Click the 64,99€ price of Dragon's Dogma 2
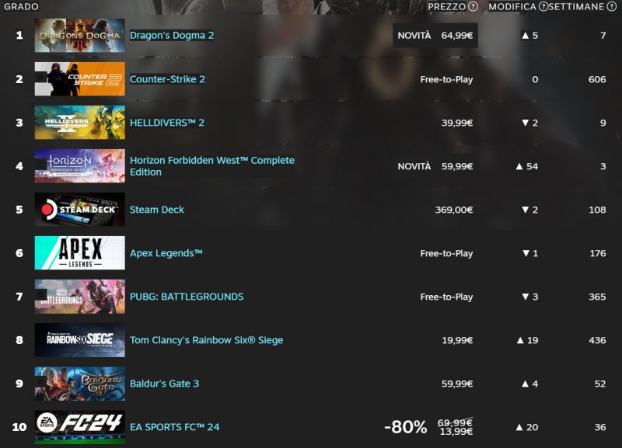Screen dimensions: 622x448 [456, 36]
